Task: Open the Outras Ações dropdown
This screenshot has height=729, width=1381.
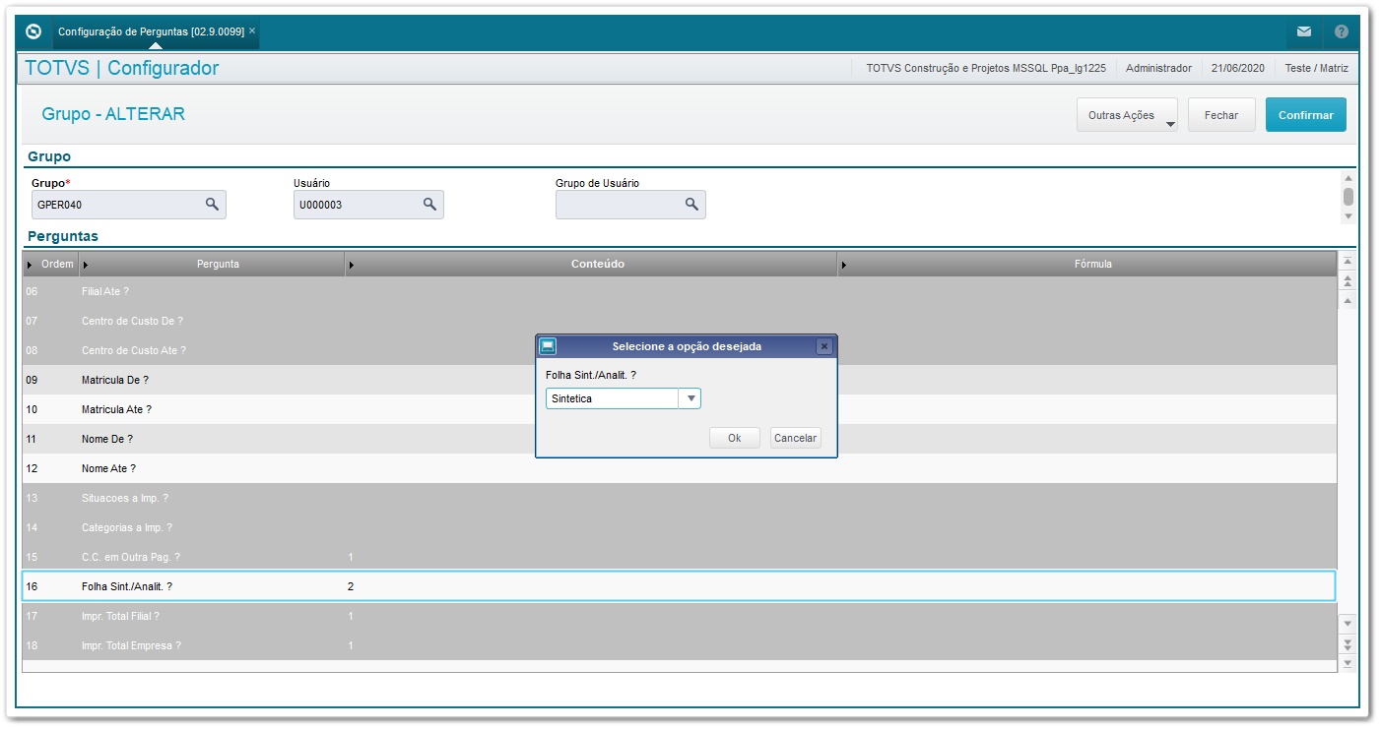Action: tap(1128, 115)
